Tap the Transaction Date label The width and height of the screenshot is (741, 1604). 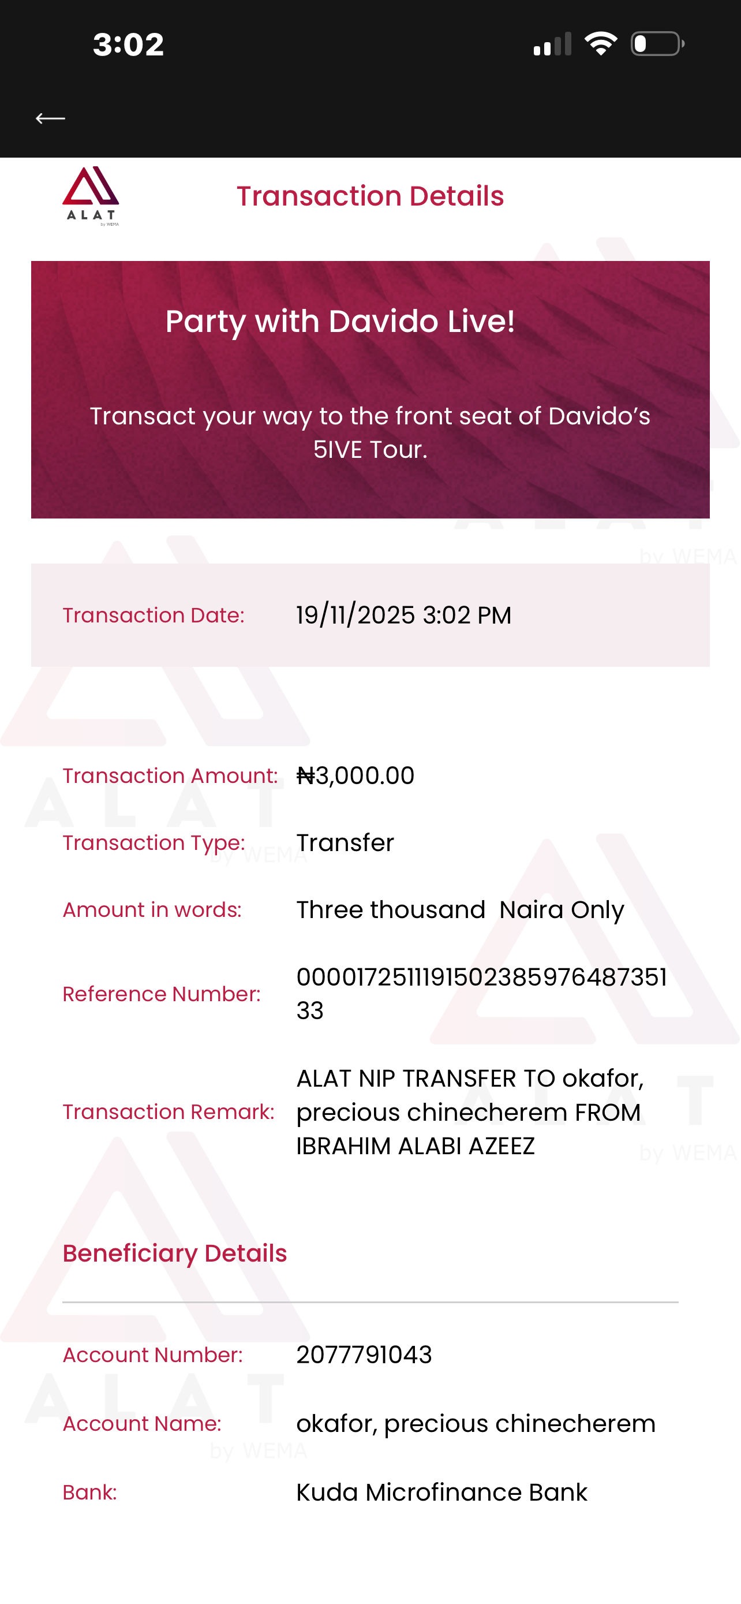153,615
